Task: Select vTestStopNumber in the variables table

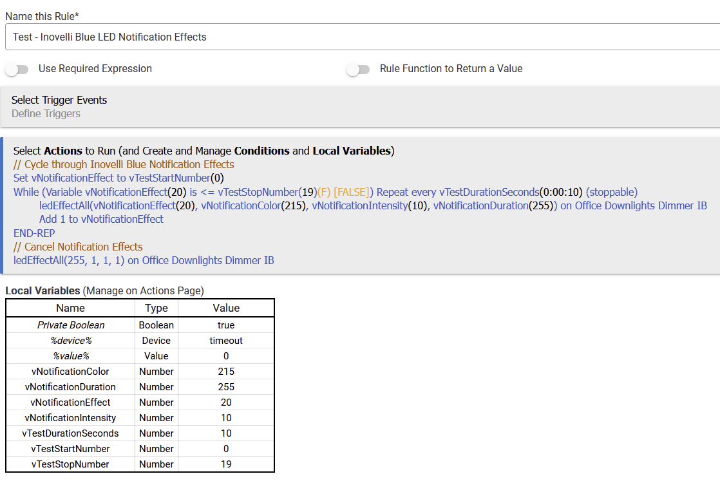Action: (x=70, y=464)
